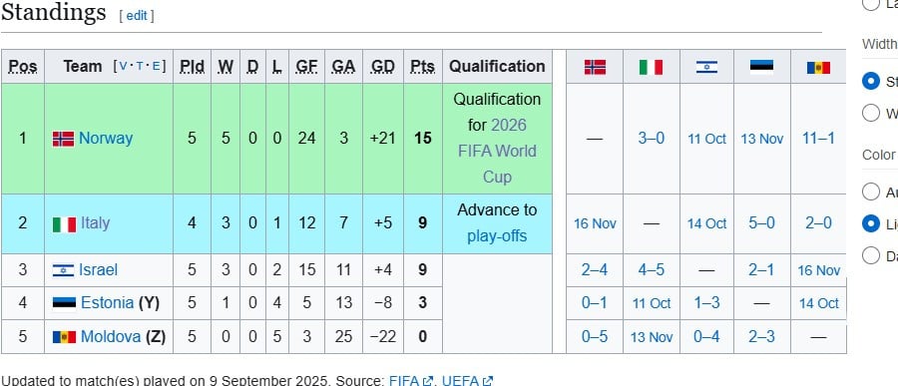This screenshot has width=898, height=386.
Task: Click the edit link beside Standings
Action: click(x=137, y=16)
